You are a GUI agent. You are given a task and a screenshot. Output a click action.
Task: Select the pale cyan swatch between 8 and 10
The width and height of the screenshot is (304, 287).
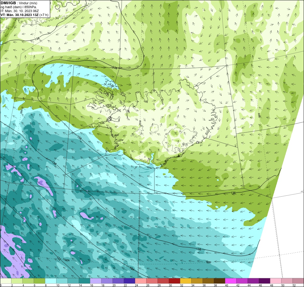(51, 280)
